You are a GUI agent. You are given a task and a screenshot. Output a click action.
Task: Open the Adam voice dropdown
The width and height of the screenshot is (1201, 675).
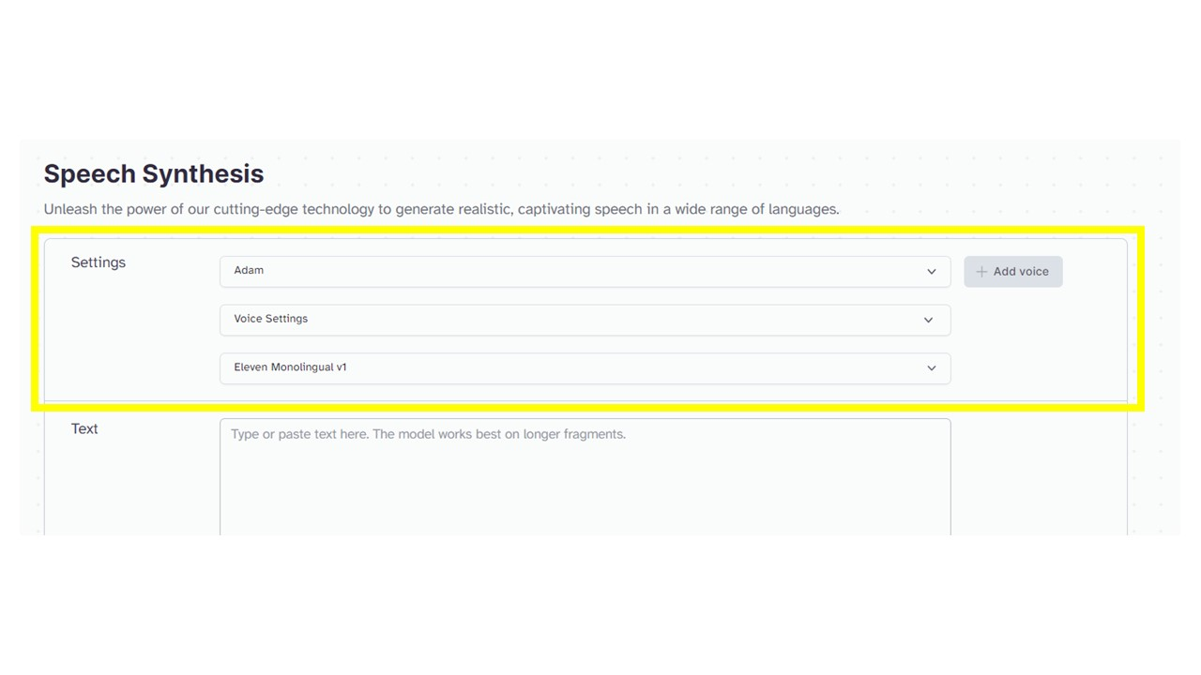coord(585,271)
